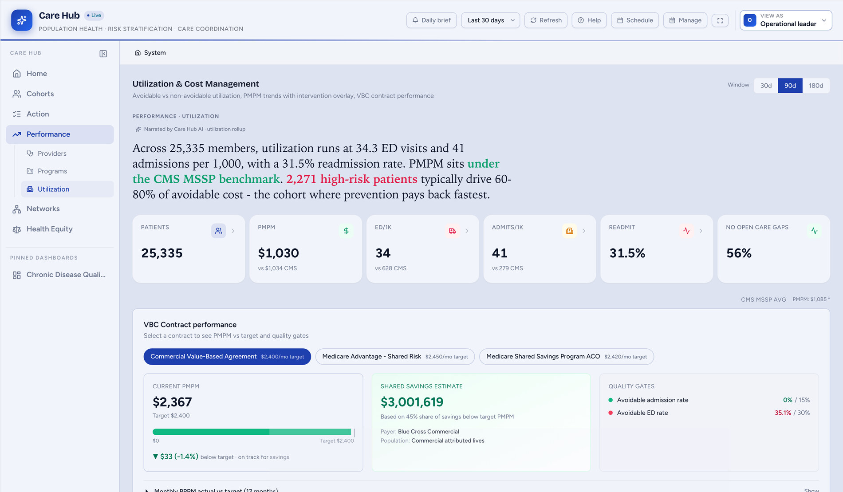Click the 56% no open care gaps value
843x492 pixels.
pos(739,253)
